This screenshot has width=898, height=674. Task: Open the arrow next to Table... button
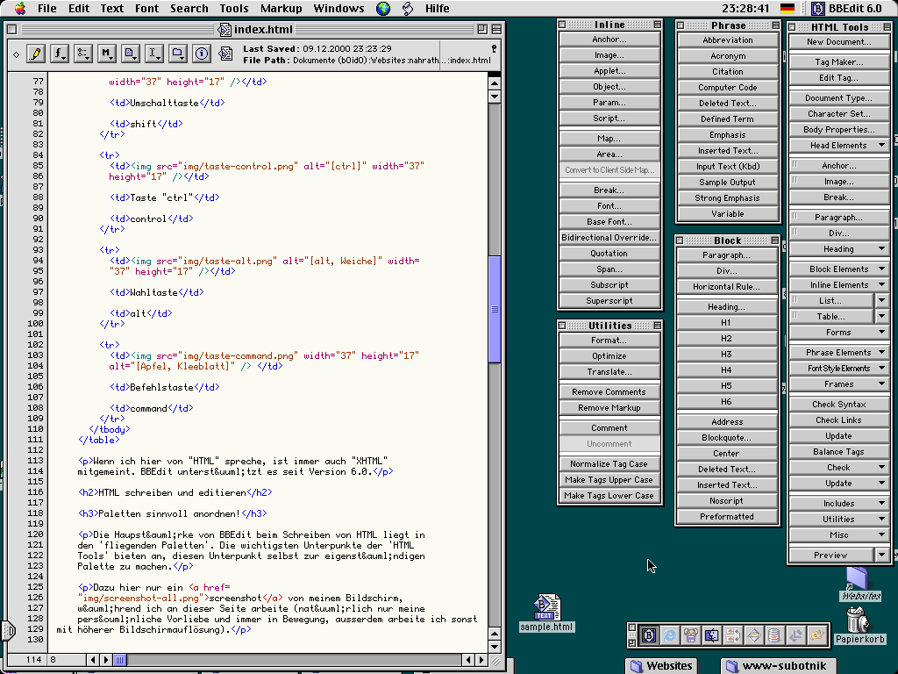pyautogui.click(x=882, y=316)
